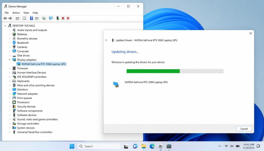The image size is (264, 151).
Task: Open the notification center bell
Action: pyautogui.click(x=258, y=146)
